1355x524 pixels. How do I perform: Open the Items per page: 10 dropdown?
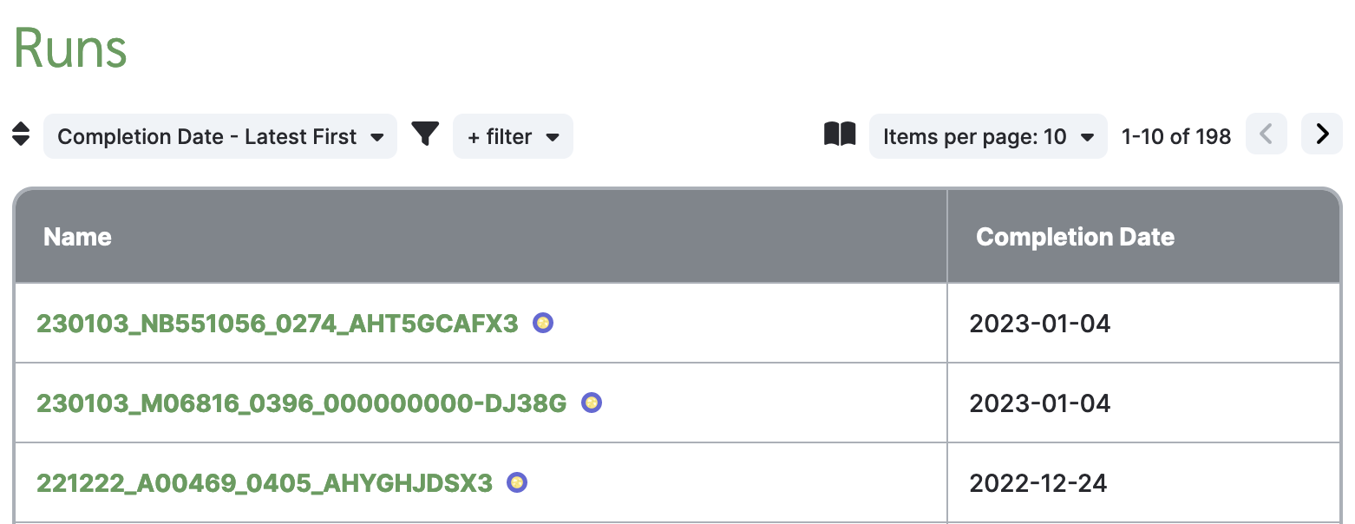988,136
